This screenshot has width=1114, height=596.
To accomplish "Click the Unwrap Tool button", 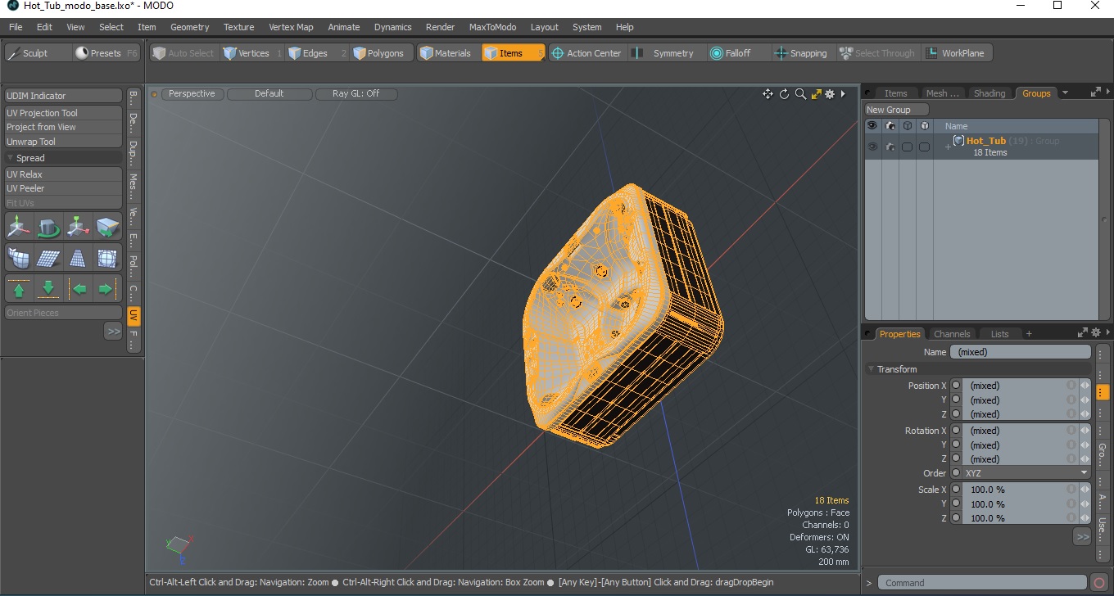I will click(63, 142).
